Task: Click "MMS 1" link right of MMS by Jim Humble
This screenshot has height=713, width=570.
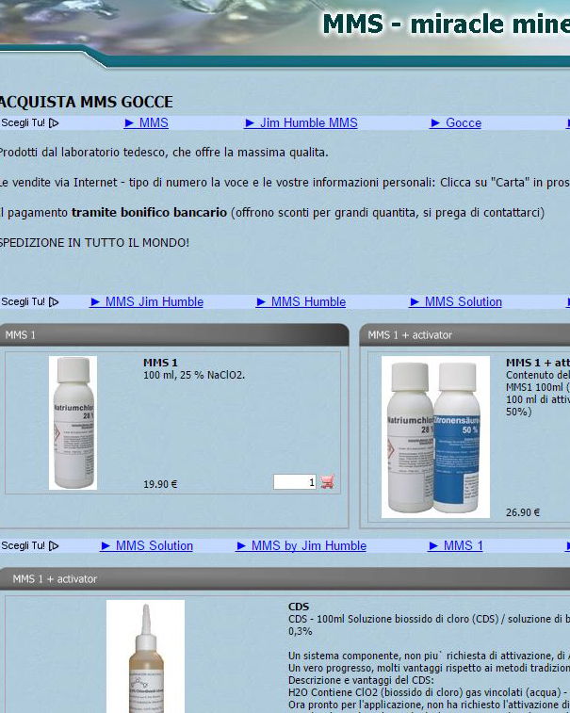Action: 463,545
